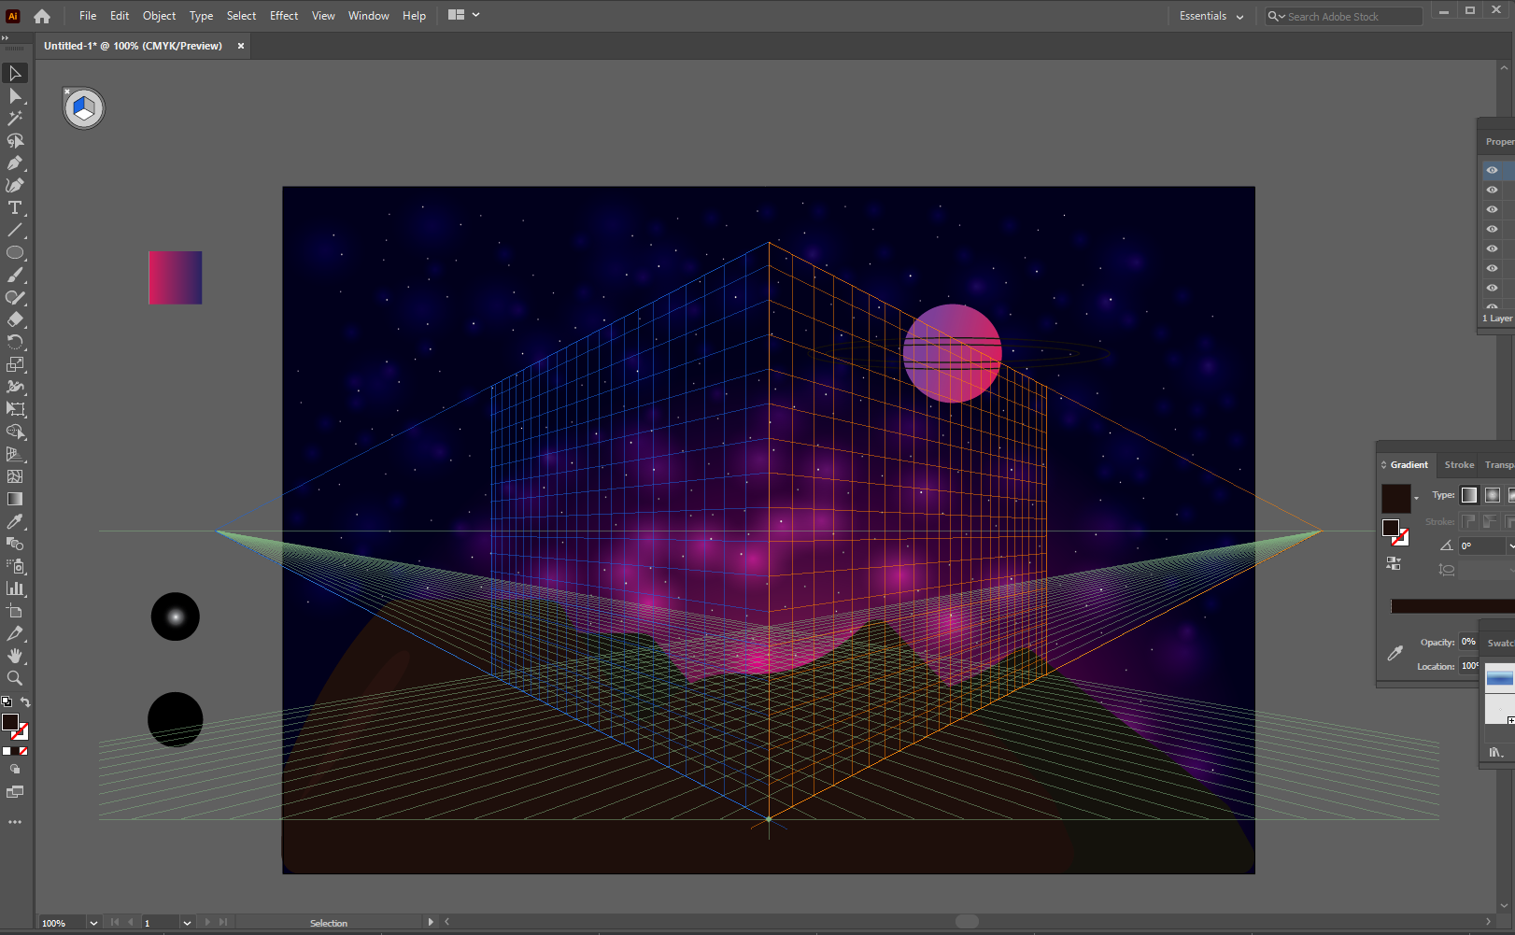Click the gradient eyedropper sampler

tap(1395, 653)
